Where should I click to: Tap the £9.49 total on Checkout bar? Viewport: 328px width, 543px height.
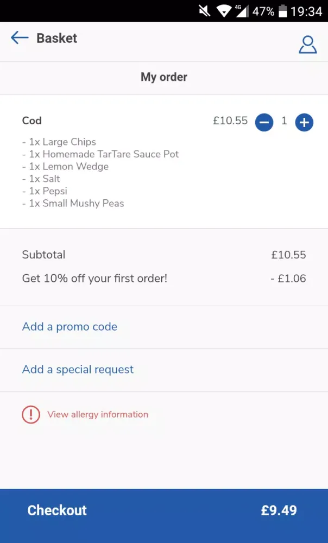279,510
